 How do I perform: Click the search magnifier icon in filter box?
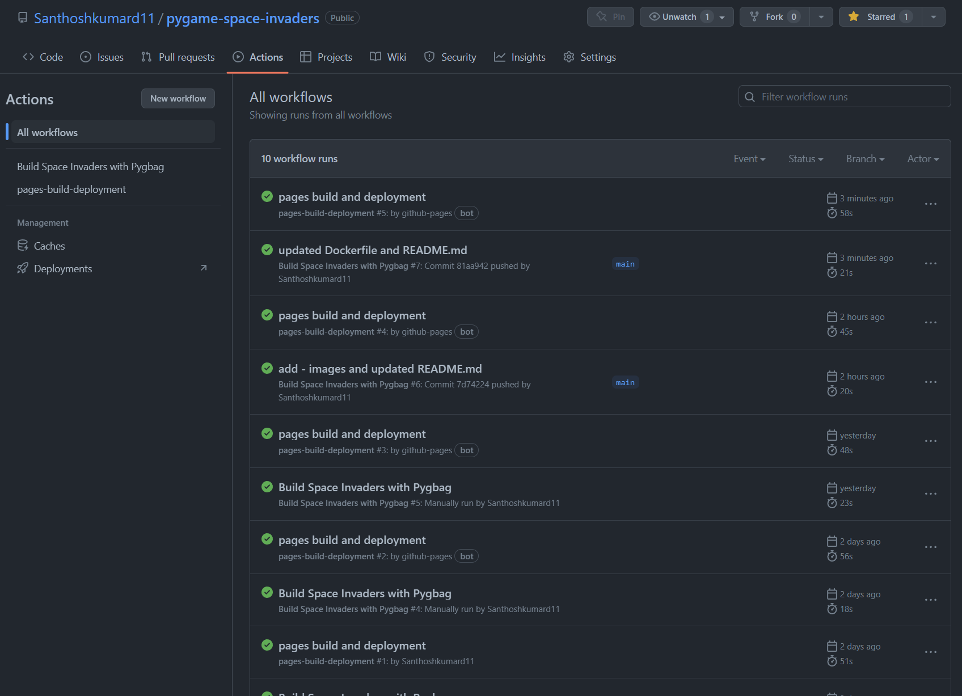[x=750, y=97]
